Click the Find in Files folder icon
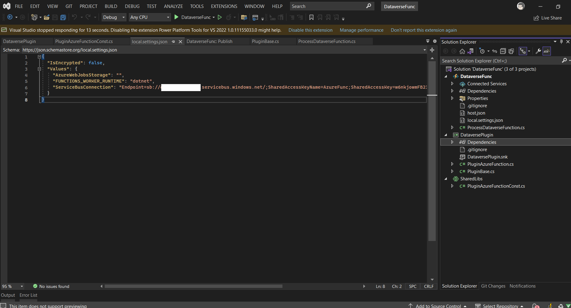 (x=244, y=17)
